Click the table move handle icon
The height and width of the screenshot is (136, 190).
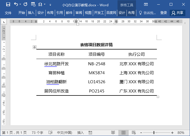point(34,47)
